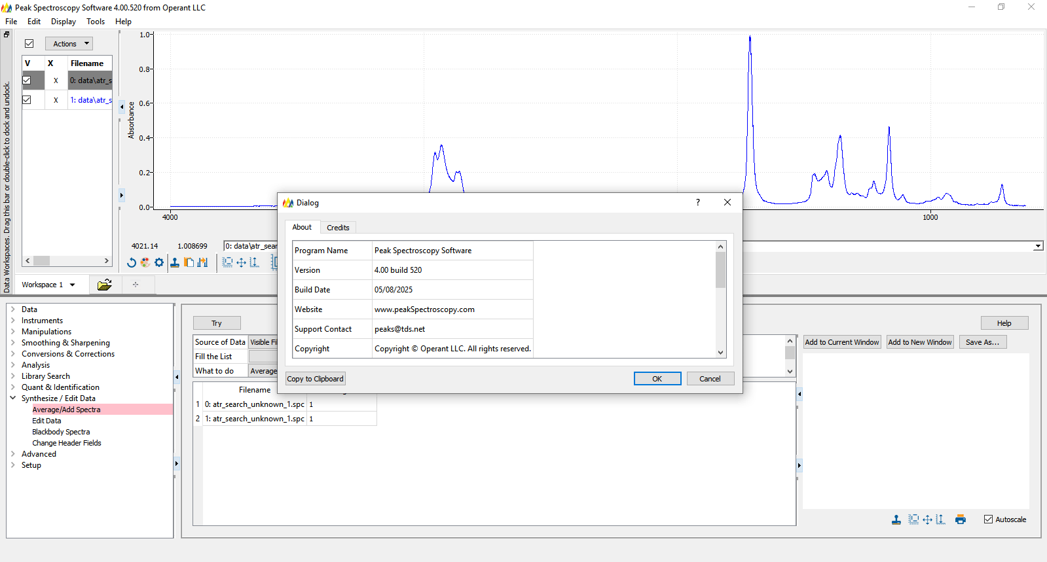
Task: Toggle the select-all checkbox above file list
Action: click(x=29, y=44)
